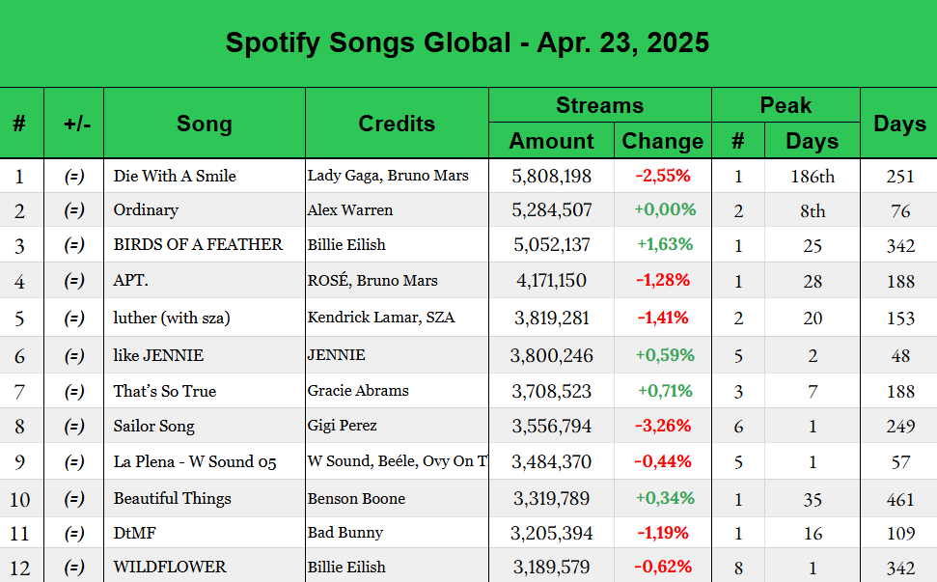
Task: Click the "Streams" group header
Action: pyautogui.click(x=599, y=105)
